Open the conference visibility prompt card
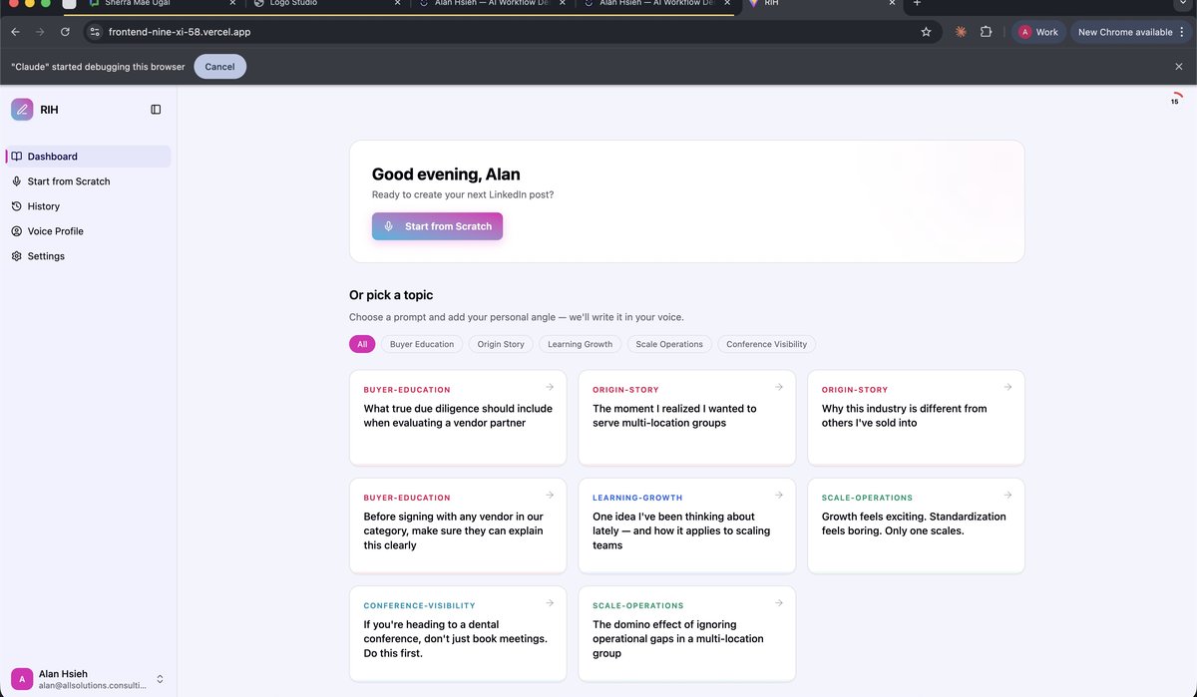This screenshot has width=1197, height=697. 458,634
